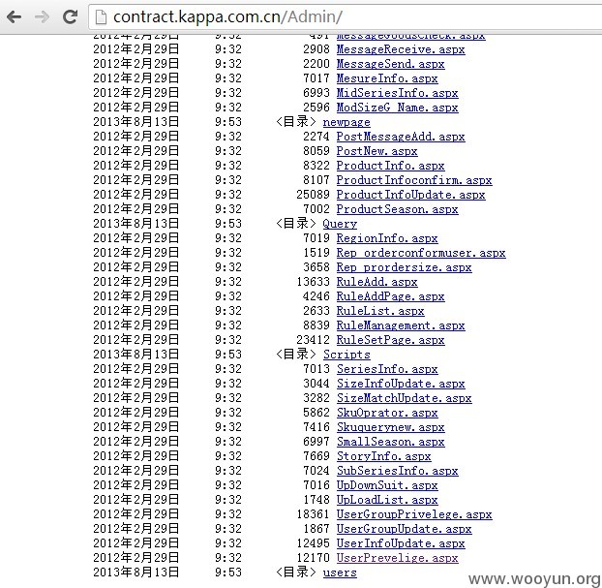The image size is (602, 588).
Task: Open RuleManagement.aspx link
Action: [x=401, y=325]
